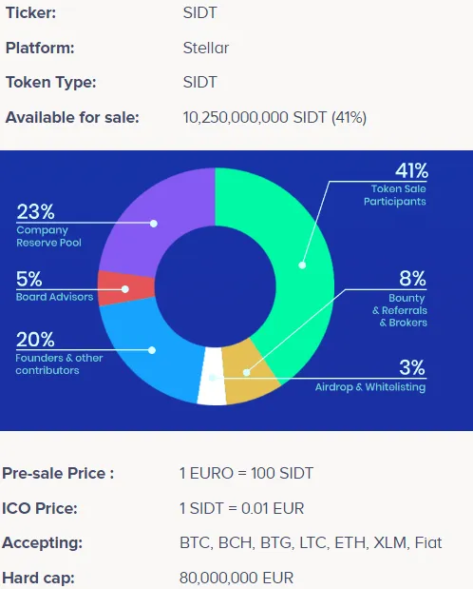Click the yellow Bounty & Referrals segment

pyautogui.click(x=246, y=372)
